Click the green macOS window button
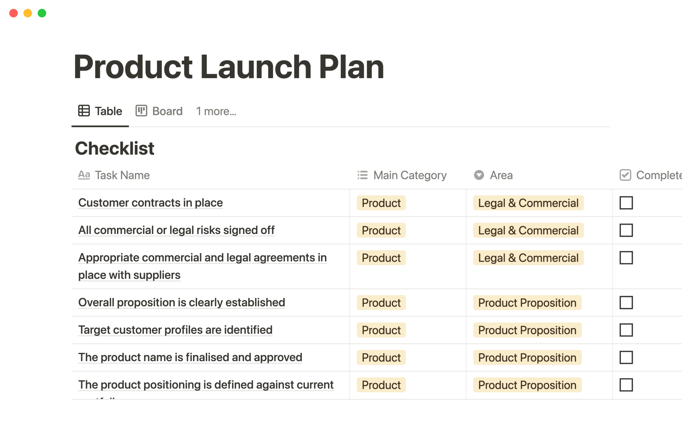 (42, 13)
